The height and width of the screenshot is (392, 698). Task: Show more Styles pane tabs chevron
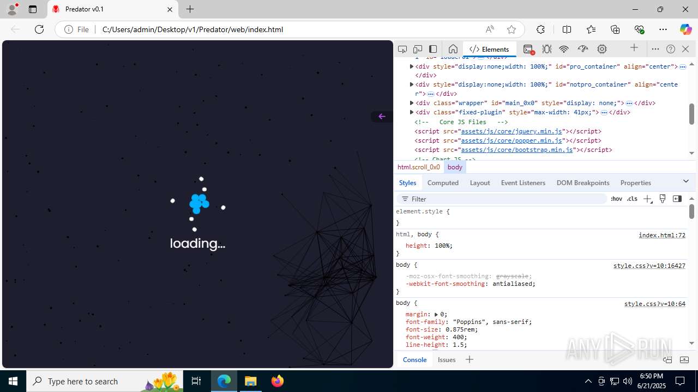686,181
